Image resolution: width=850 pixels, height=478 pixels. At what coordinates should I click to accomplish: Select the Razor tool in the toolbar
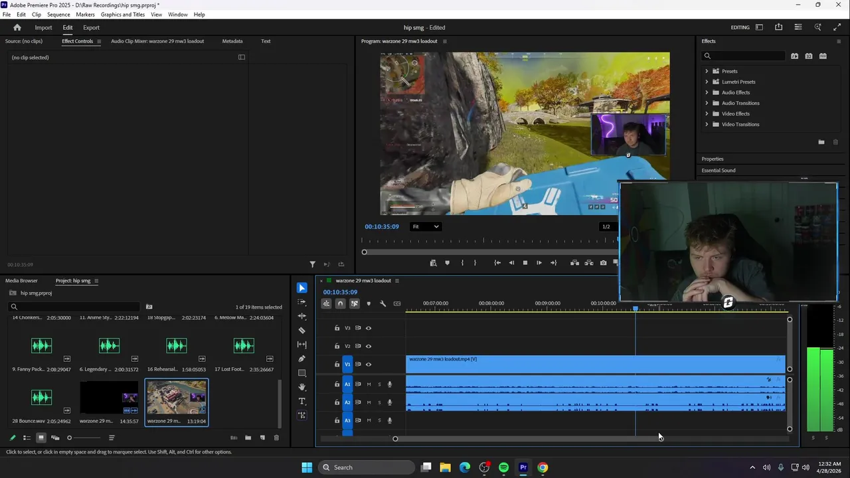302,330
